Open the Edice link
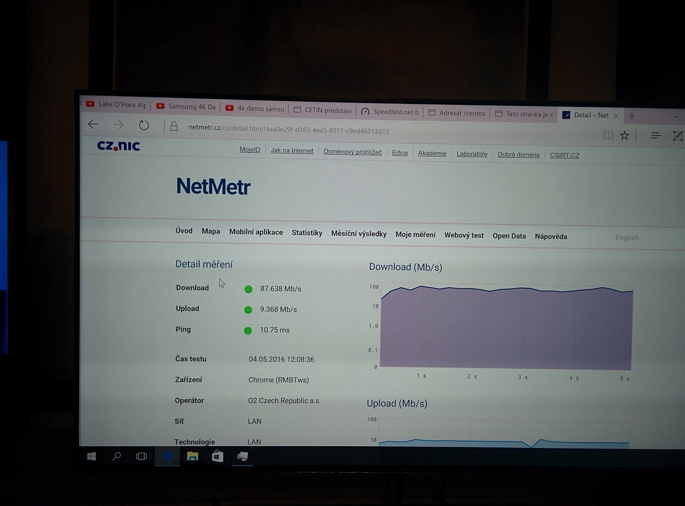The width and height of the screenshot is (685, 506). tap(400, 153)
